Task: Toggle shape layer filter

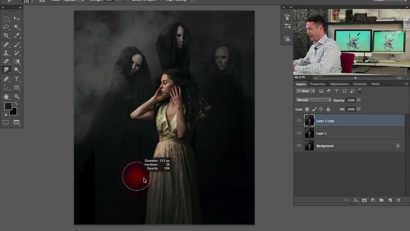Action: (344, 91)
